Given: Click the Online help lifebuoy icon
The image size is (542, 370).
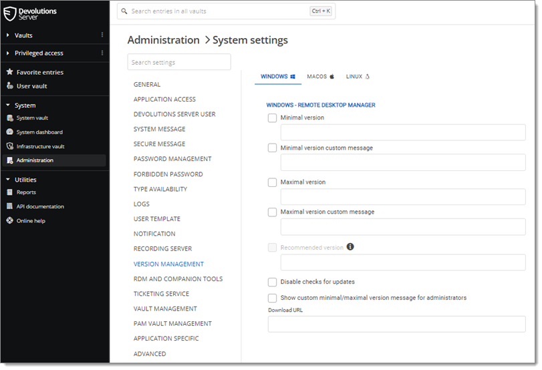Looking at the screenshot, I should click(x=9, y=220).
